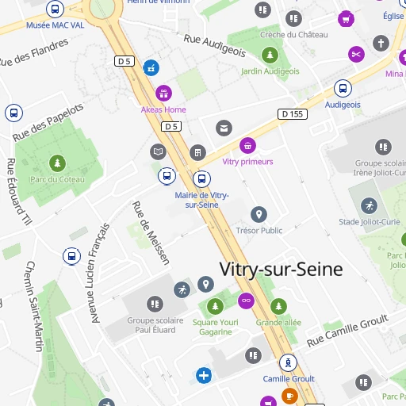
Task: Click the Vitry-sur-Seine city label
Action: pyautogui.click(x=281, y=270)
